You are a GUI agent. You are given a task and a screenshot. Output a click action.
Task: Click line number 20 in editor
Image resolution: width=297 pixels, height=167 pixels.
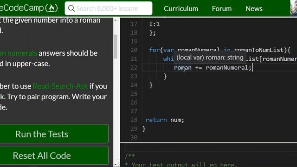[134, 50]
